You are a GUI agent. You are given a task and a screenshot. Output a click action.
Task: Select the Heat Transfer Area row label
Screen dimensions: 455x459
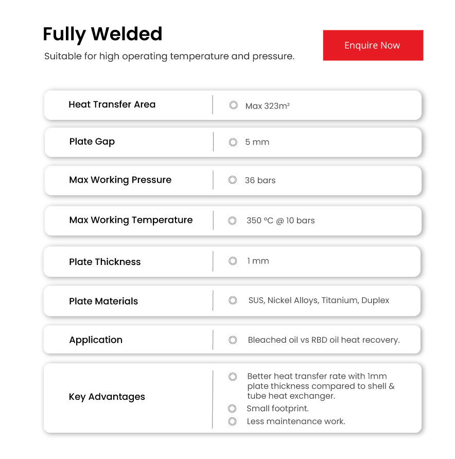pyautogui.click(x=112, y=104)
